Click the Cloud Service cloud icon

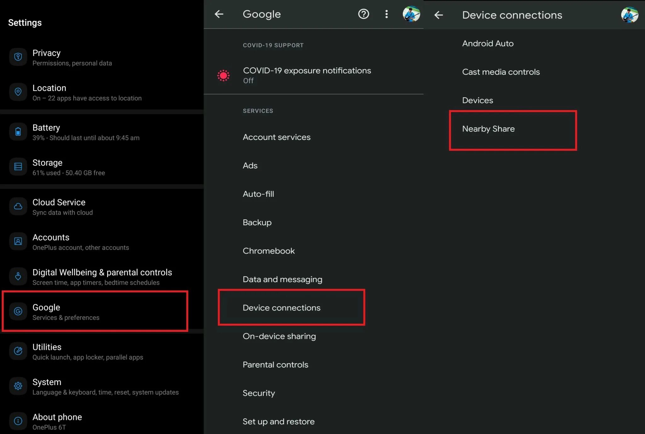(18, 206)
